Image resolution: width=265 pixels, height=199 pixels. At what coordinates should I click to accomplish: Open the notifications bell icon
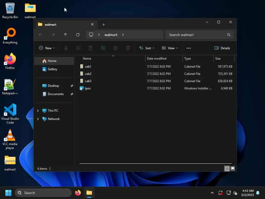[x=258, y=193]
